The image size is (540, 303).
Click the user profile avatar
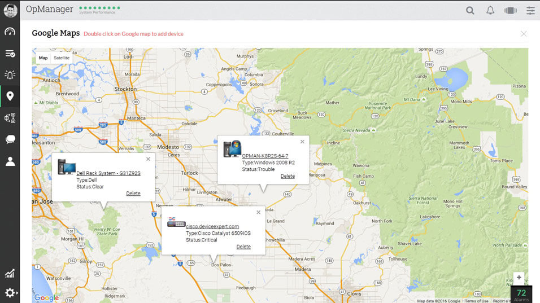click(10, 10)
